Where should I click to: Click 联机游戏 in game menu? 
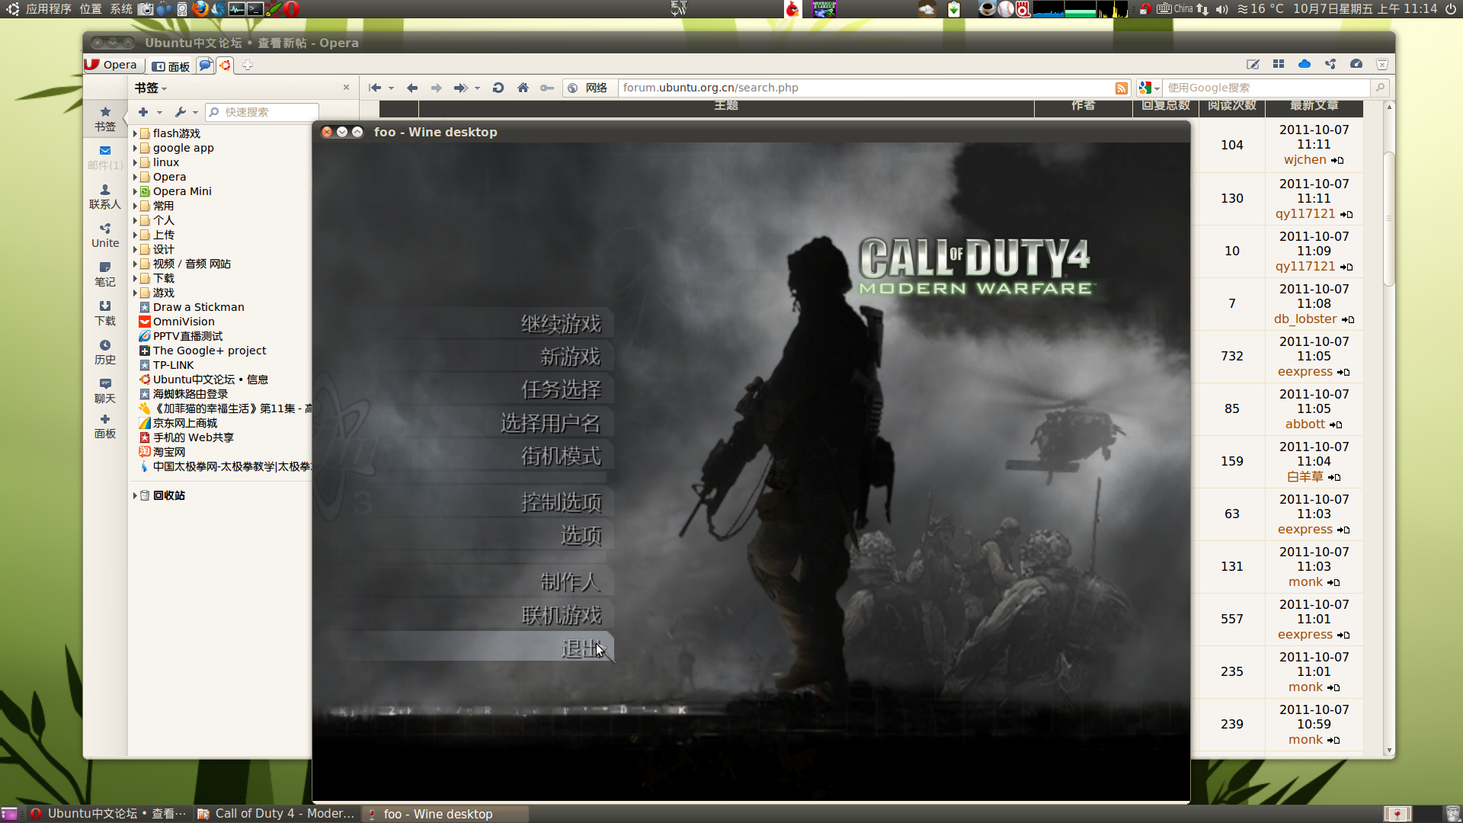[561, 615]
